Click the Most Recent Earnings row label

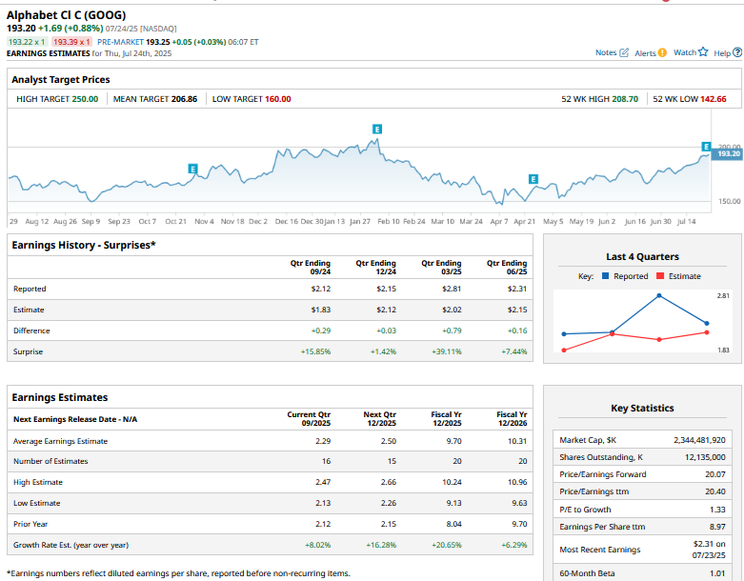click(x=600, y=550)
